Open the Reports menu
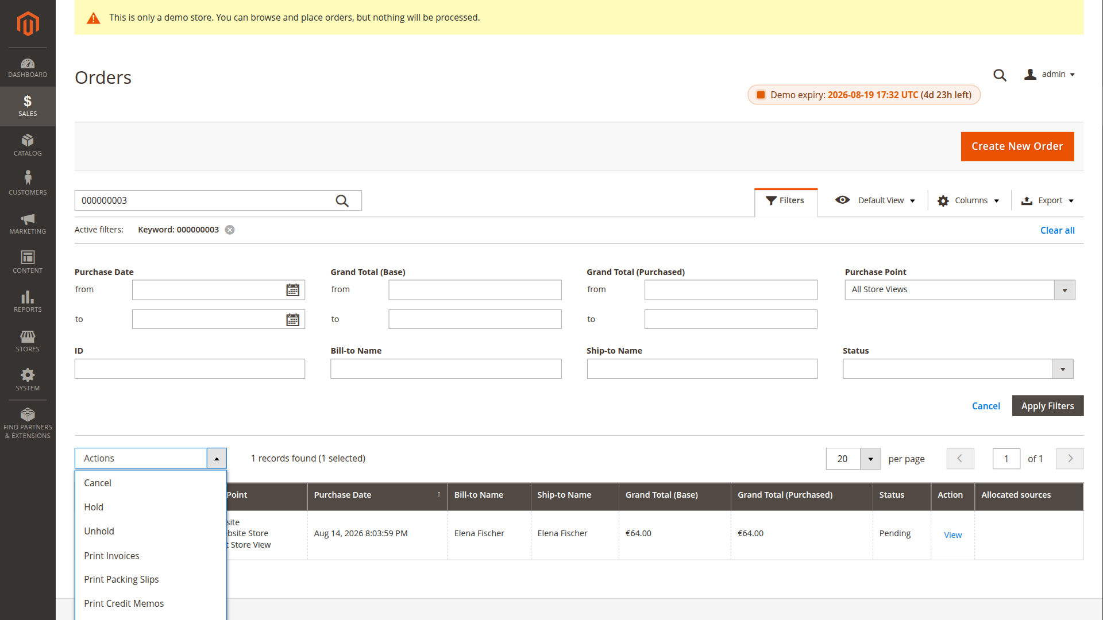 [x=28, y=301]
